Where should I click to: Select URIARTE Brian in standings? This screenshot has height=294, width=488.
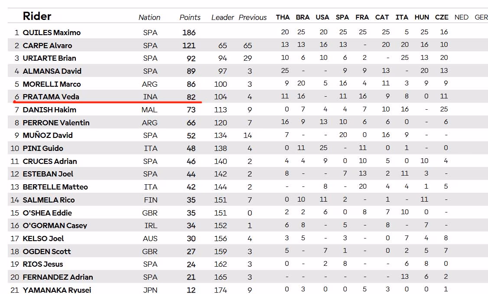pos(49,58)
